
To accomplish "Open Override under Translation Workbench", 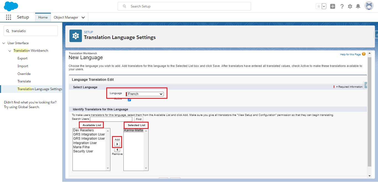I will coord(24,74).
